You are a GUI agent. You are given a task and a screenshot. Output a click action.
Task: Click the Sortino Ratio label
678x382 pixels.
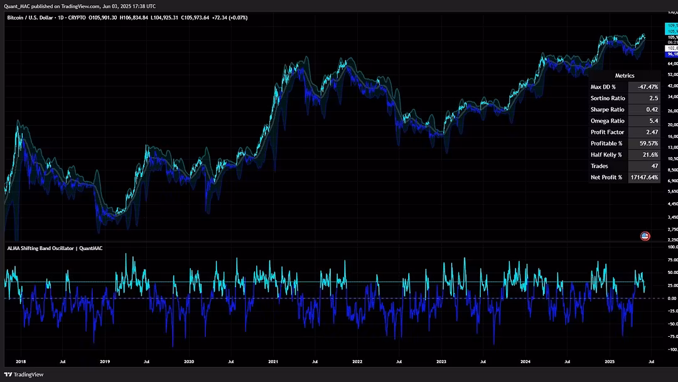tap(608, 98)
